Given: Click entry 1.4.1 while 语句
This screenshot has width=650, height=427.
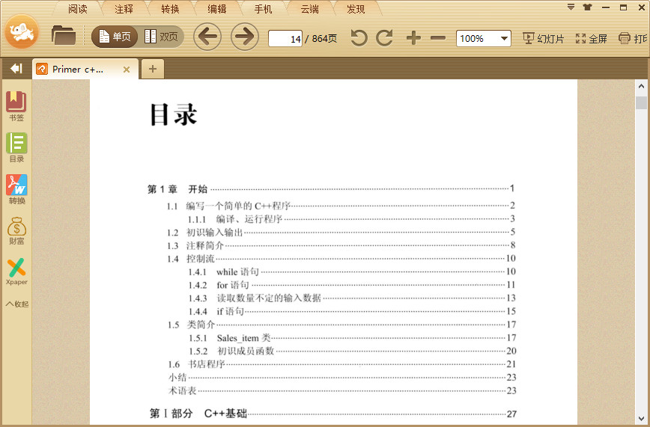Looking at the screenshot, I should tap(351, 272).
